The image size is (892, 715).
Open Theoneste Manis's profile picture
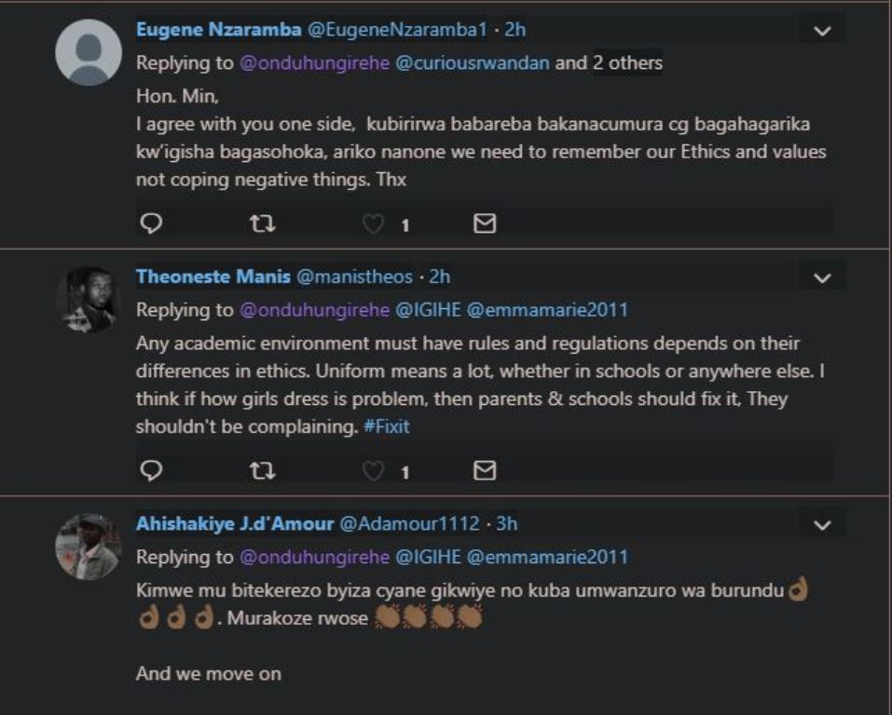click(89, 300)
